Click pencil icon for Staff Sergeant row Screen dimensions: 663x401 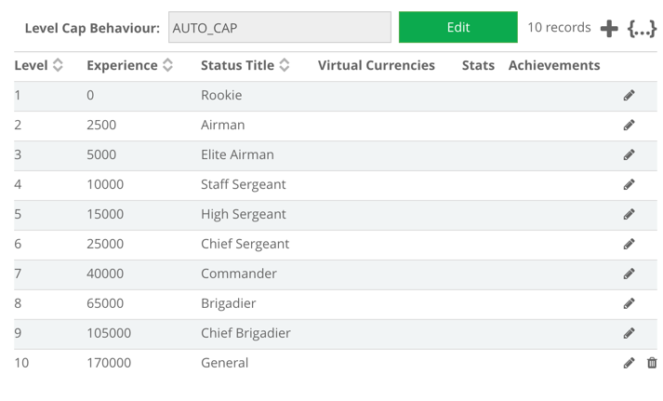tap(629, 184)
